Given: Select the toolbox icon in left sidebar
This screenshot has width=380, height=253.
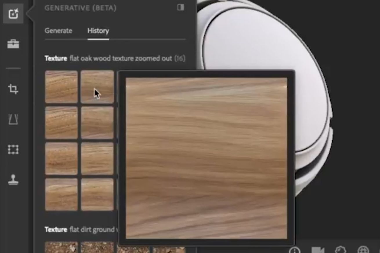Looking at the screenshot, I should pos(13,43).
